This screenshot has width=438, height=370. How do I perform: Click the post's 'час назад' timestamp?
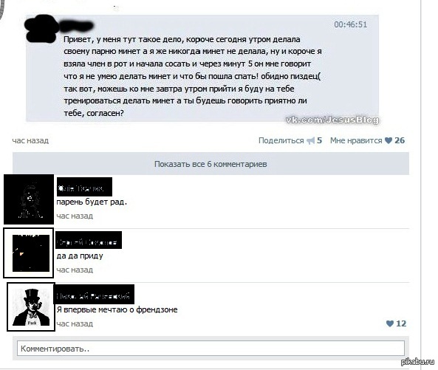[30, 140]
